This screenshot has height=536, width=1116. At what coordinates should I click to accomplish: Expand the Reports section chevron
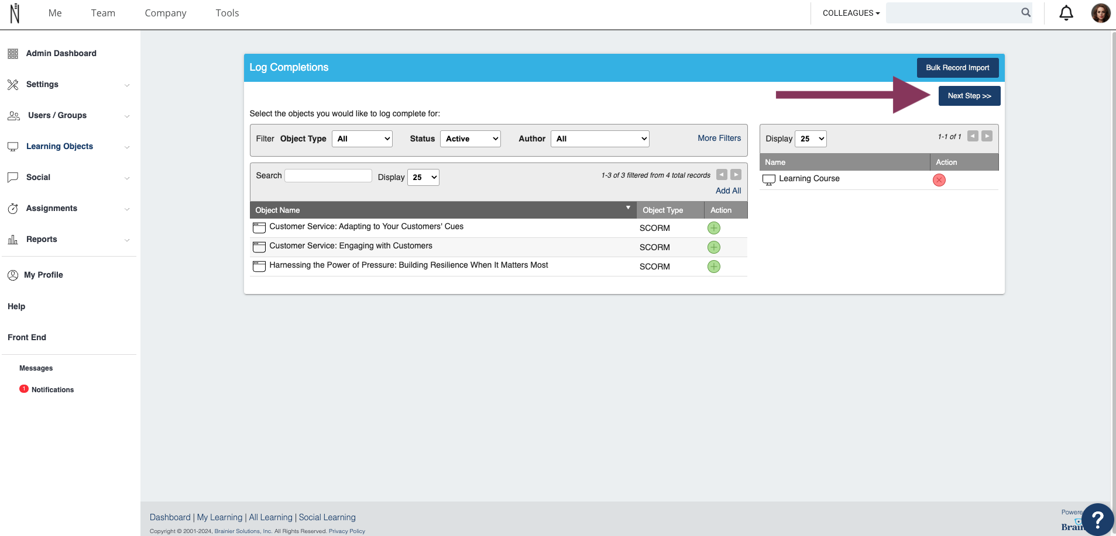point(127,240)
